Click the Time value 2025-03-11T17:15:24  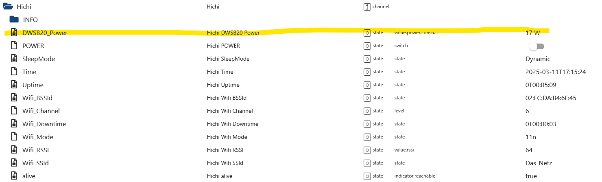(556, 72)
